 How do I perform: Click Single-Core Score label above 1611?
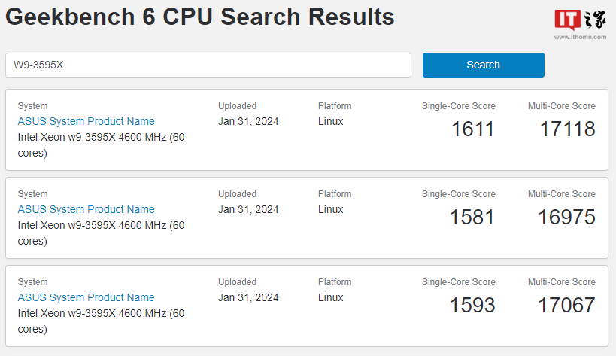click(459, 106)
